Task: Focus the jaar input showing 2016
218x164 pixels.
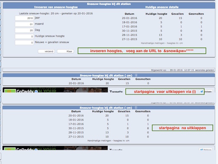Action: [24, 18]
